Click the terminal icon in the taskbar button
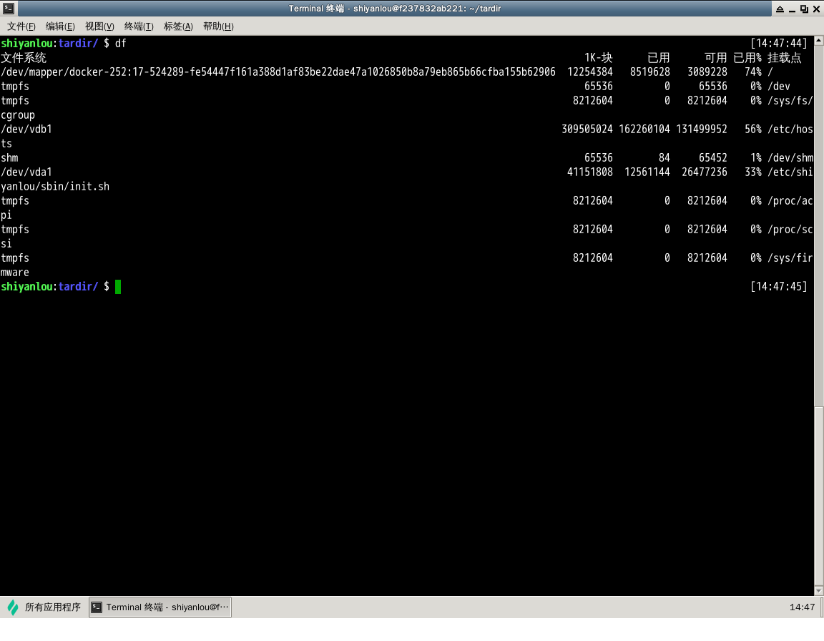 coord(97,607)
